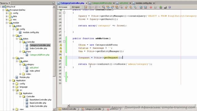Click the dark stair-shaped toolbar icon
The height and width of the screenshot is (111, 197).
point(165,7)
